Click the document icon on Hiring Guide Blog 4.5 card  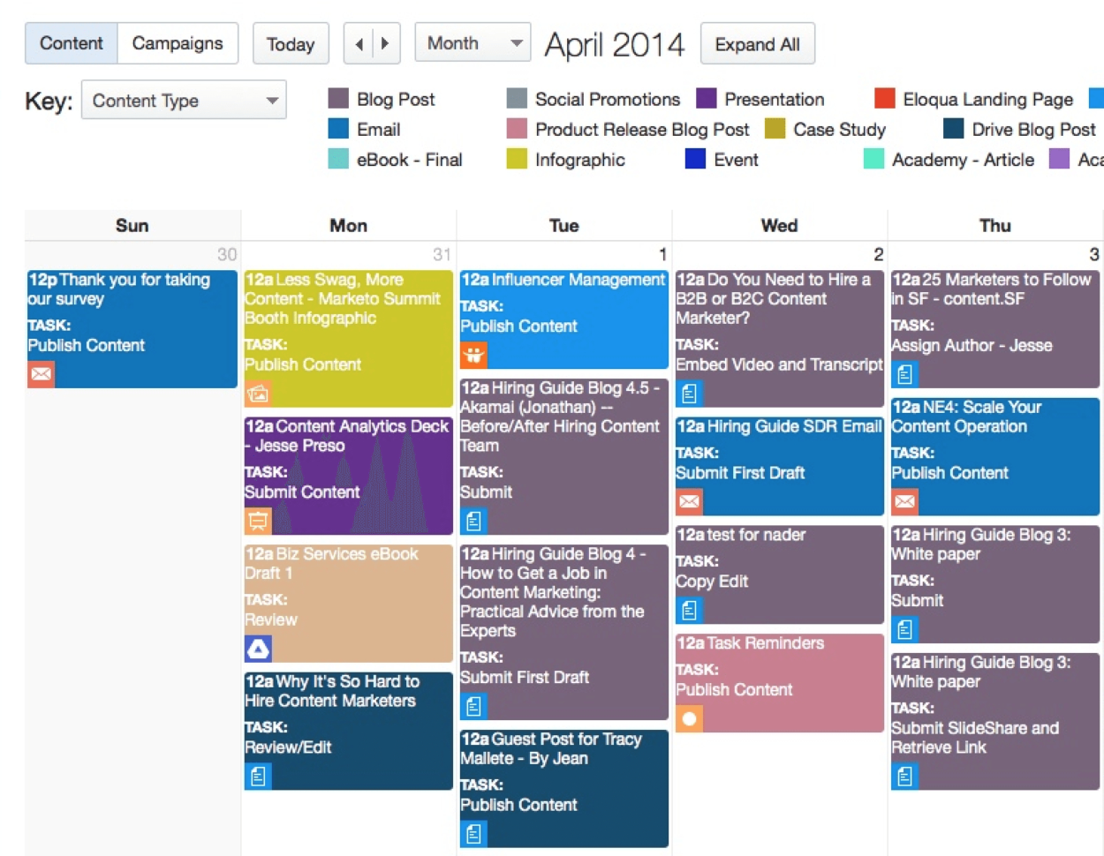[474, 521]
